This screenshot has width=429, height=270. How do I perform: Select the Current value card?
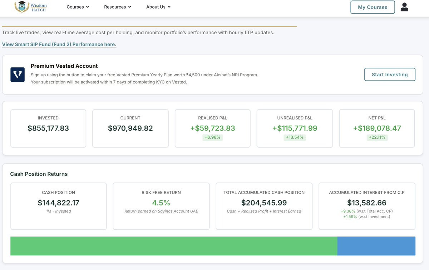click(130, 128)
